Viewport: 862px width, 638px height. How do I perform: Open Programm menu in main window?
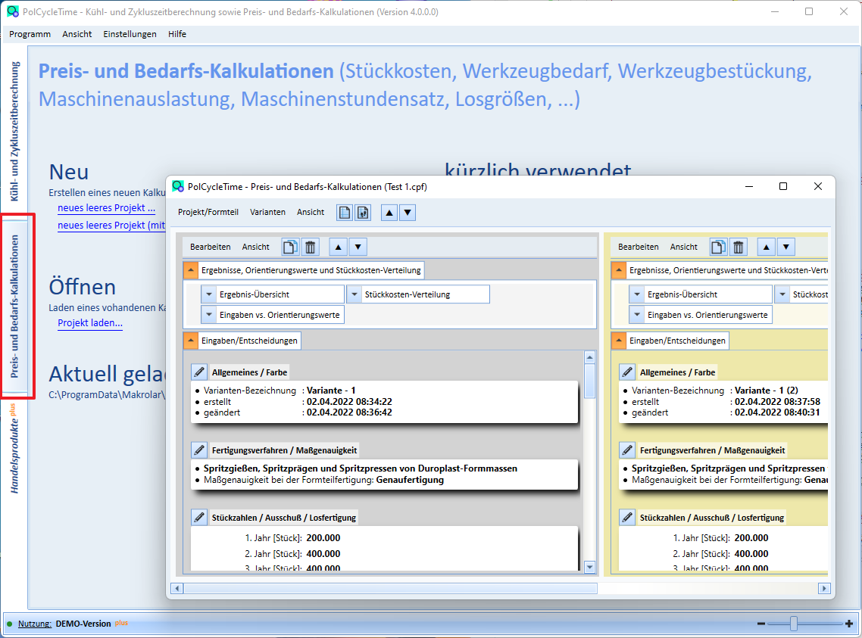pyautogui.click(x=30, y=34)
